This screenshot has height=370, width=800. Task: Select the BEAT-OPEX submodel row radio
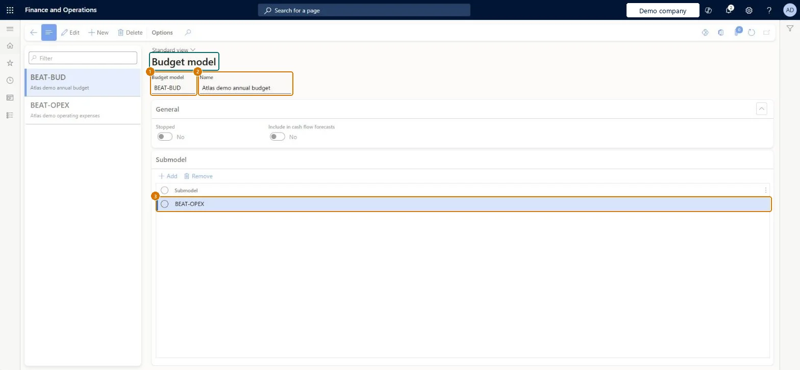click(165, 204)
